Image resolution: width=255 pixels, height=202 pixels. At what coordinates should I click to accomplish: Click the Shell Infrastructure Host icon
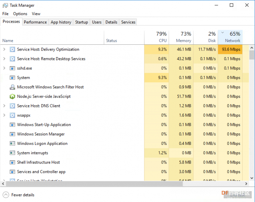point(12,162)
